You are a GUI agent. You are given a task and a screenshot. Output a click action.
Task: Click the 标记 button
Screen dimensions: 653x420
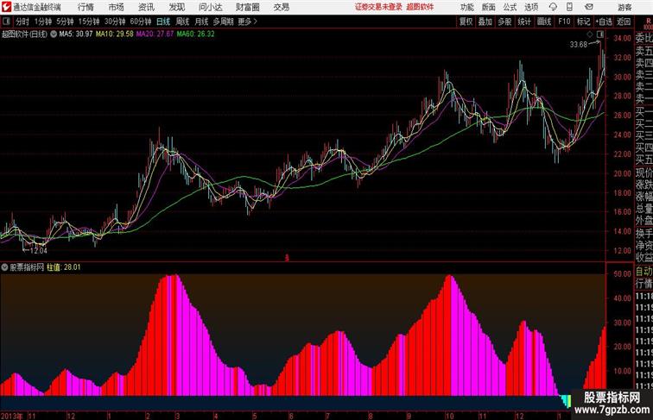(x=583, y=22)
